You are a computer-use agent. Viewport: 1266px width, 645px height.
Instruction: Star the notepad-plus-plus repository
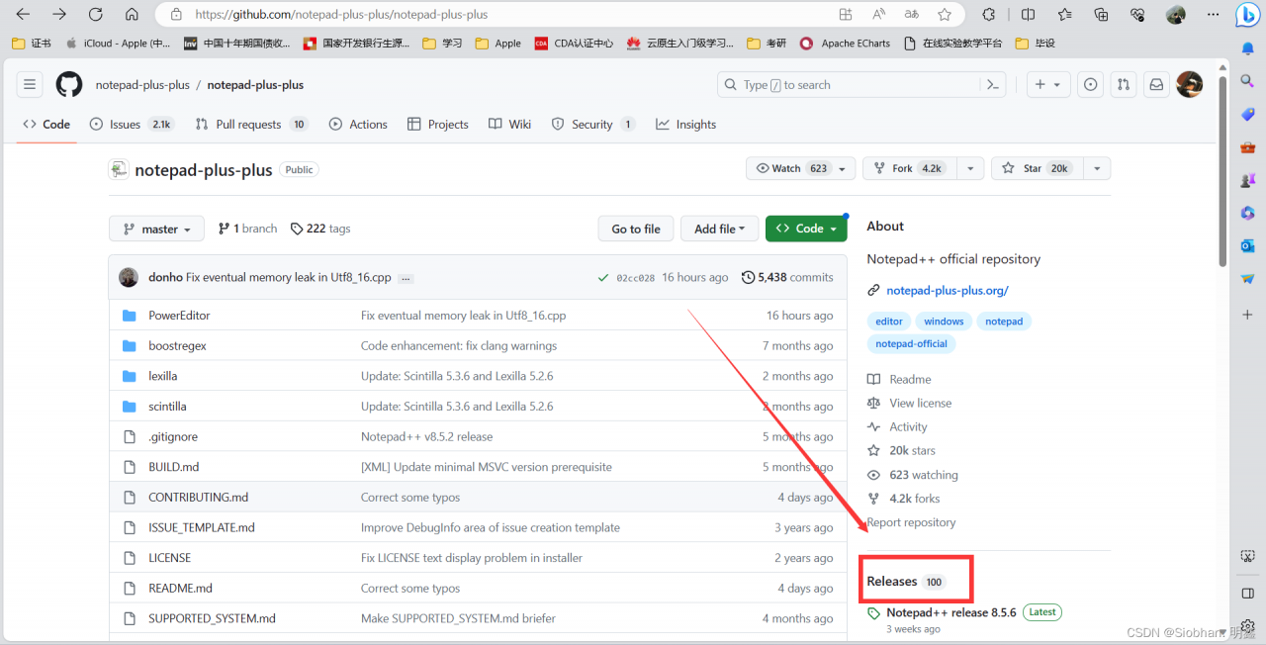(1037, 169)
